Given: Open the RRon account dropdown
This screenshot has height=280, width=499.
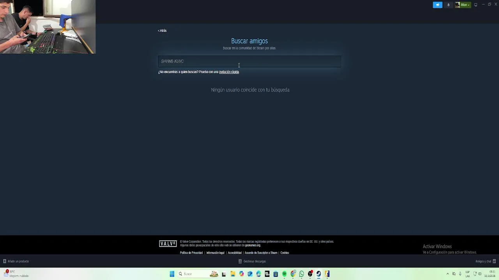Looking at the screenshot, I should click(466, 5).
